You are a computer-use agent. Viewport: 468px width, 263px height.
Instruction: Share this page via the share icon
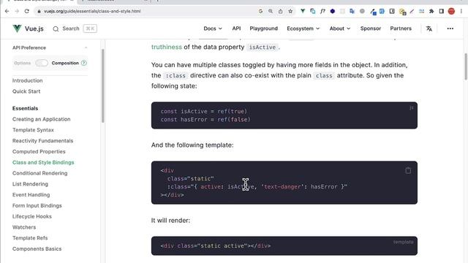pos(280,11)
